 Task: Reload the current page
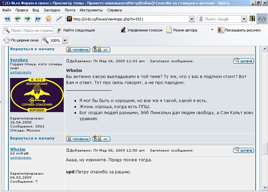(x=49, y=19)
